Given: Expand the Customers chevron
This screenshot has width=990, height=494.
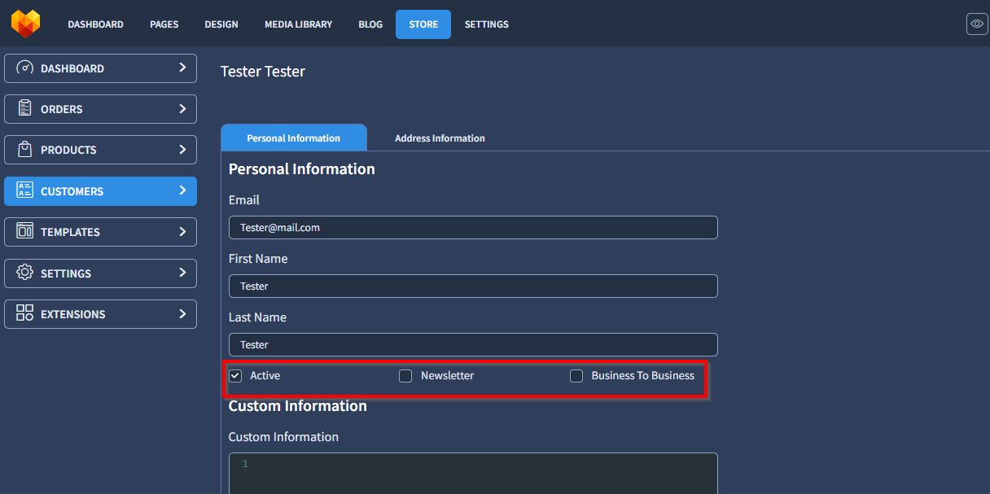Looking at the screenshot, I should click(182, 191).
